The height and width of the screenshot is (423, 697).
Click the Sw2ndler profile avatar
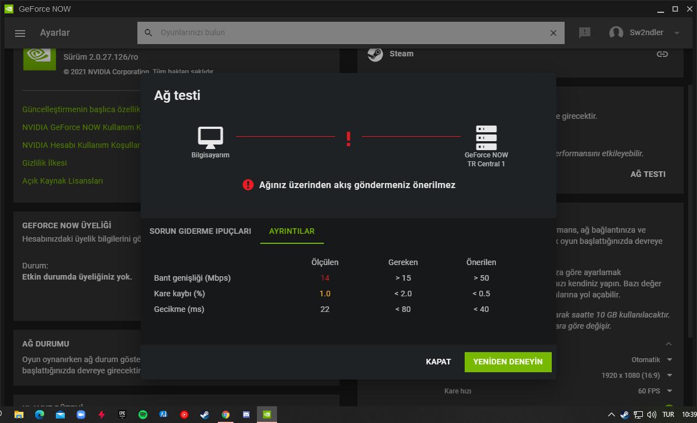[616, 32]
